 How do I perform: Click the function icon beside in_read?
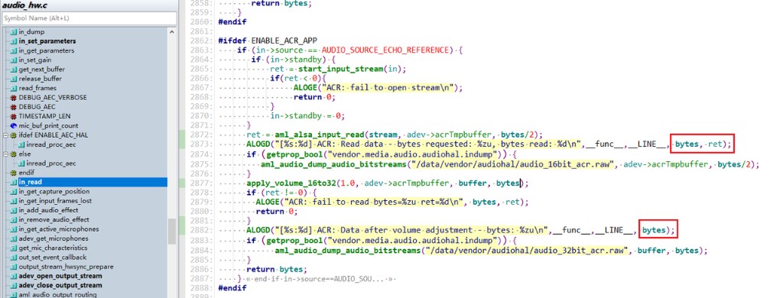click(14, 182)
